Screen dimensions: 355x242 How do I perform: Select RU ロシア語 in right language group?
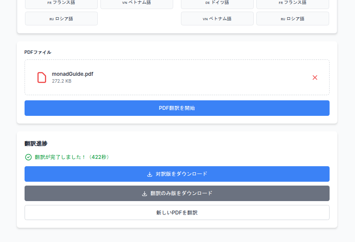(x=293, y=19)
